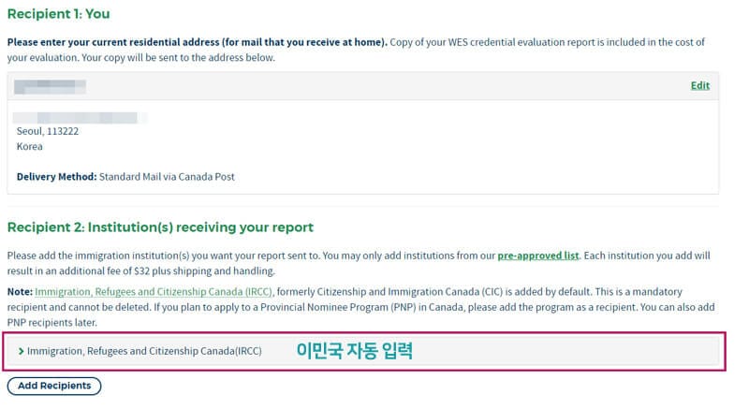The width and height of the screenshot is (749, 409).
Task: Open the pre-approved list link
Action: [x=538, y=255]
